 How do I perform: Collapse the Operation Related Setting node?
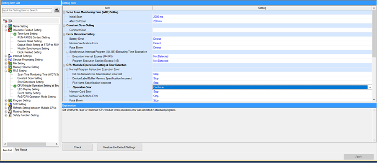[x=6, y=30]
